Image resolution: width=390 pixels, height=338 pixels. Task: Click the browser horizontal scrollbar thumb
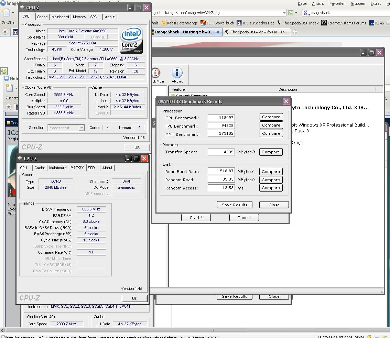pyautogui.click(x=212, y=330)
